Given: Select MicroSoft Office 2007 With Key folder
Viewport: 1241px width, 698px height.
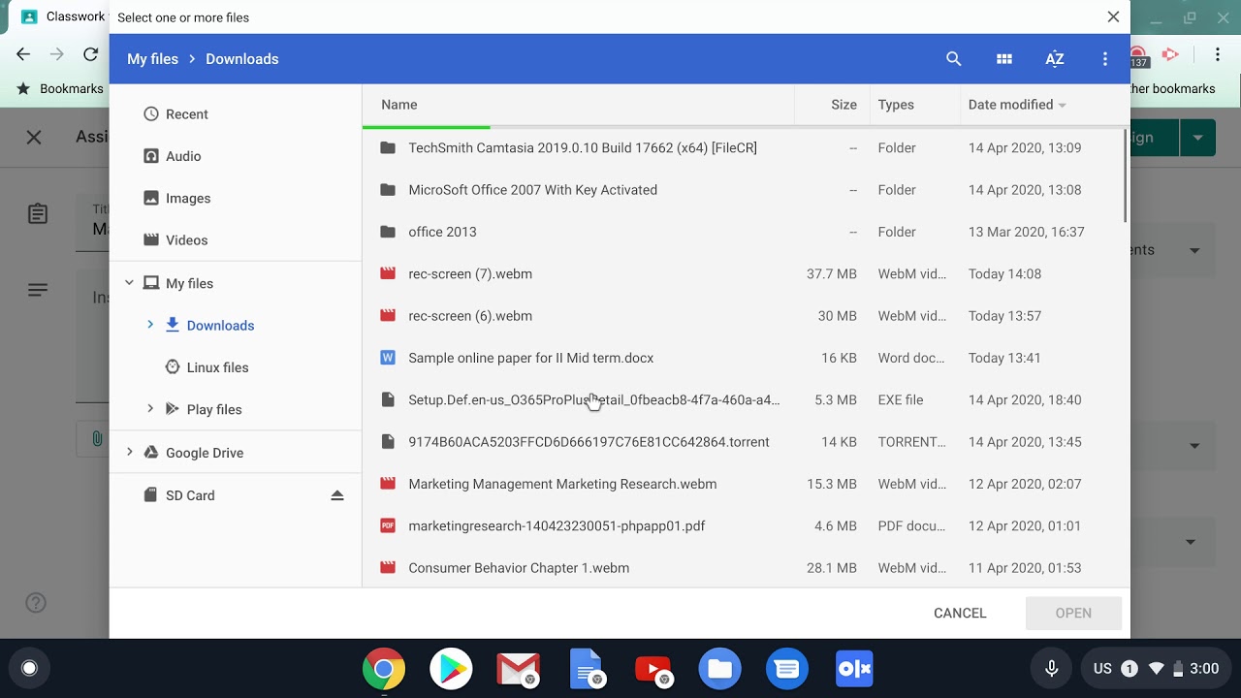Looking at the screenshot, I should point(744,190).
